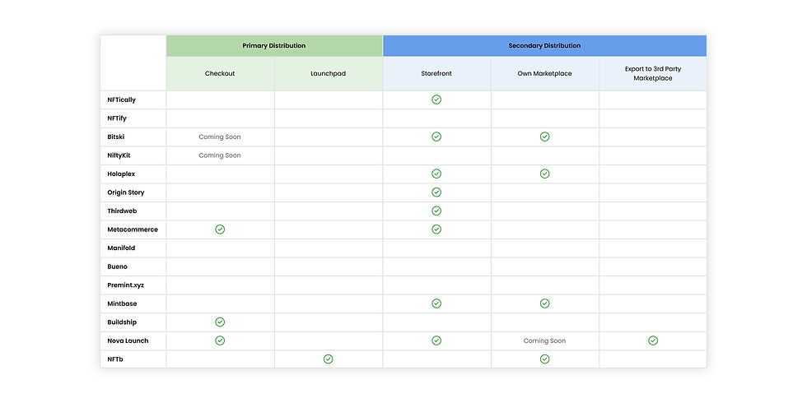This screenshot has width=807, height=403.
Task: Click the Metacommerce Storefront check mark
Action: click(x=436, y=229)
